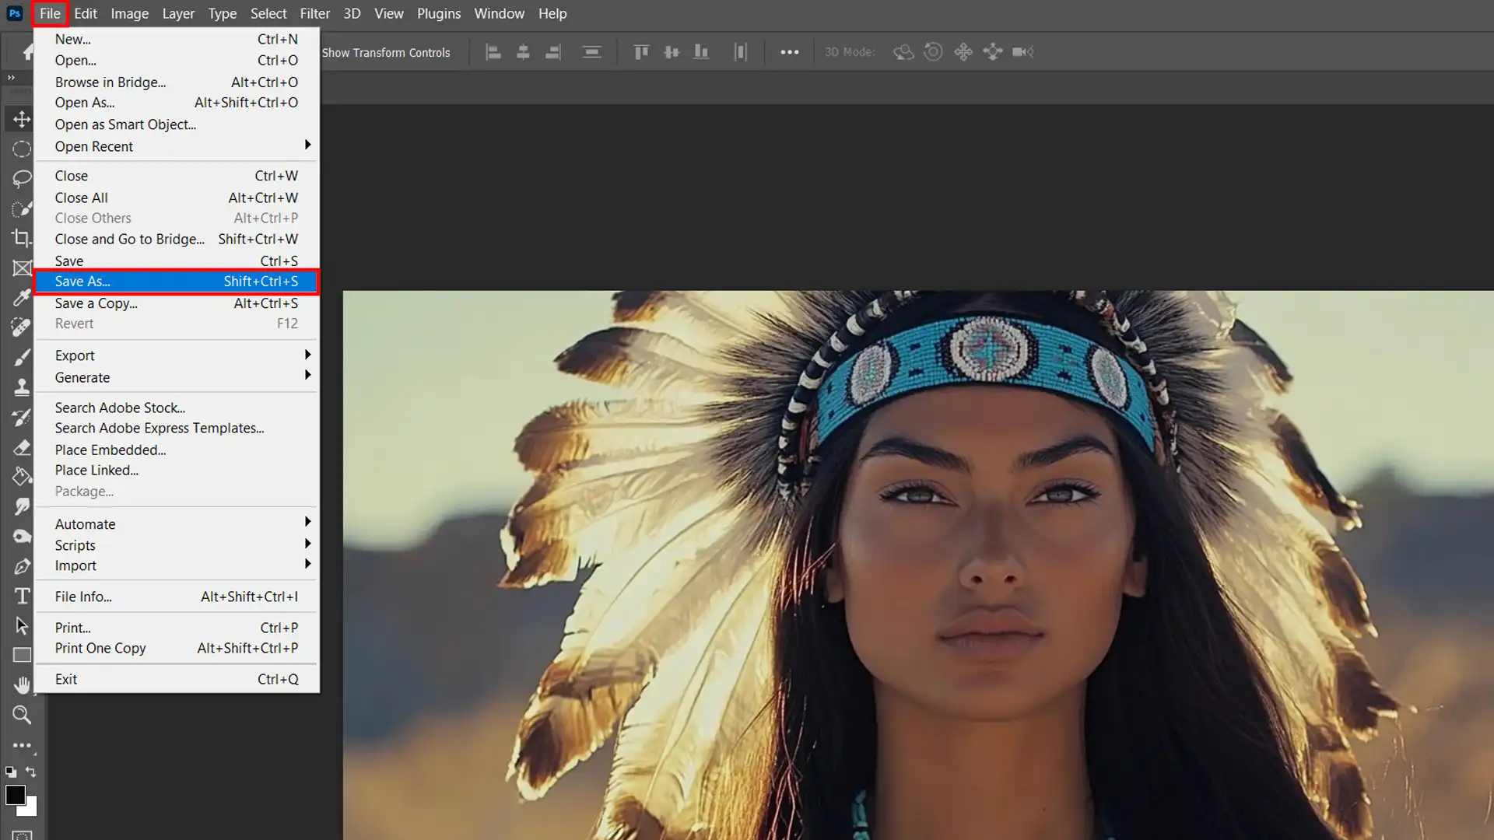Image resolution: width=1494 pixels, height=840 pixels.
Task: Open the Filter menu
Action: pos(315,13)
